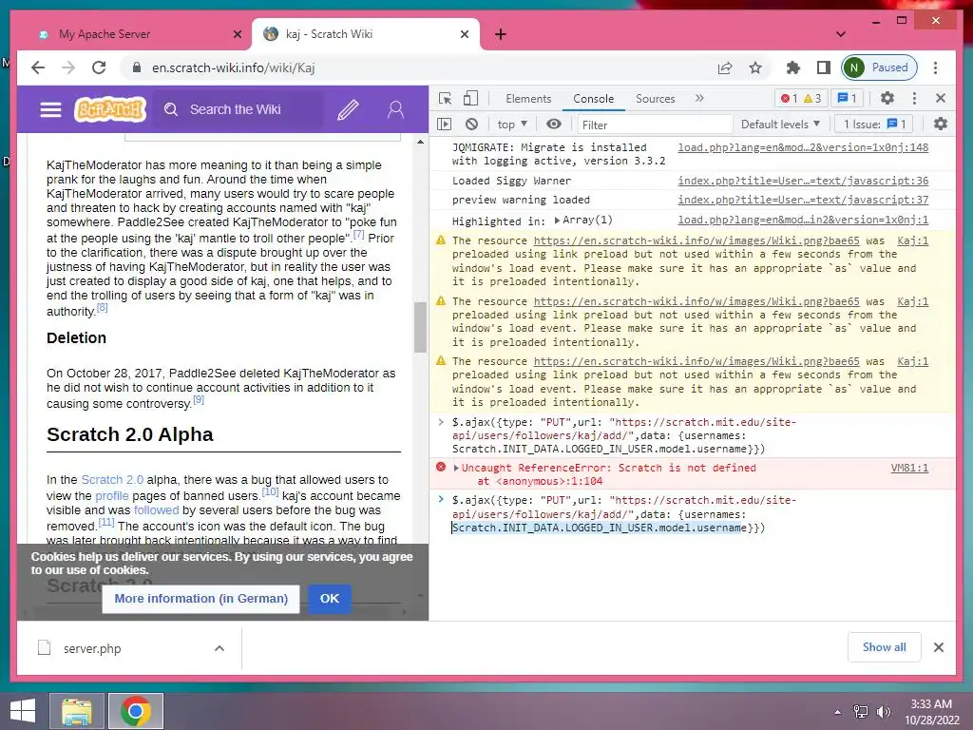
Task: Follow the followed wiki link
Action: click(156, 510)
